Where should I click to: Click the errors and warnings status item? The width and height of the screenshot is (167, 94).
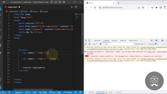coord(3,92)
